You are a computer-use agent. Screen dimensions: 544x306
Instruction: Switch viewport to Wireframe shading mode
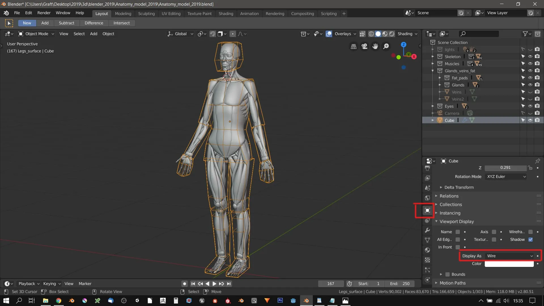coord(371,34)
